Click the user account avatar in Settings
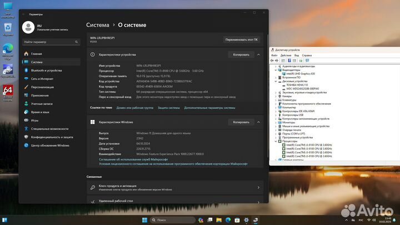 (28, 27)
